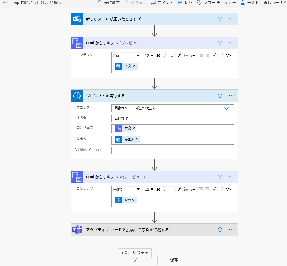The height and width of the screenshot is (266, 287).
Task: Remove 差出人 token from 差出人 field
Action: pos(137,140)
